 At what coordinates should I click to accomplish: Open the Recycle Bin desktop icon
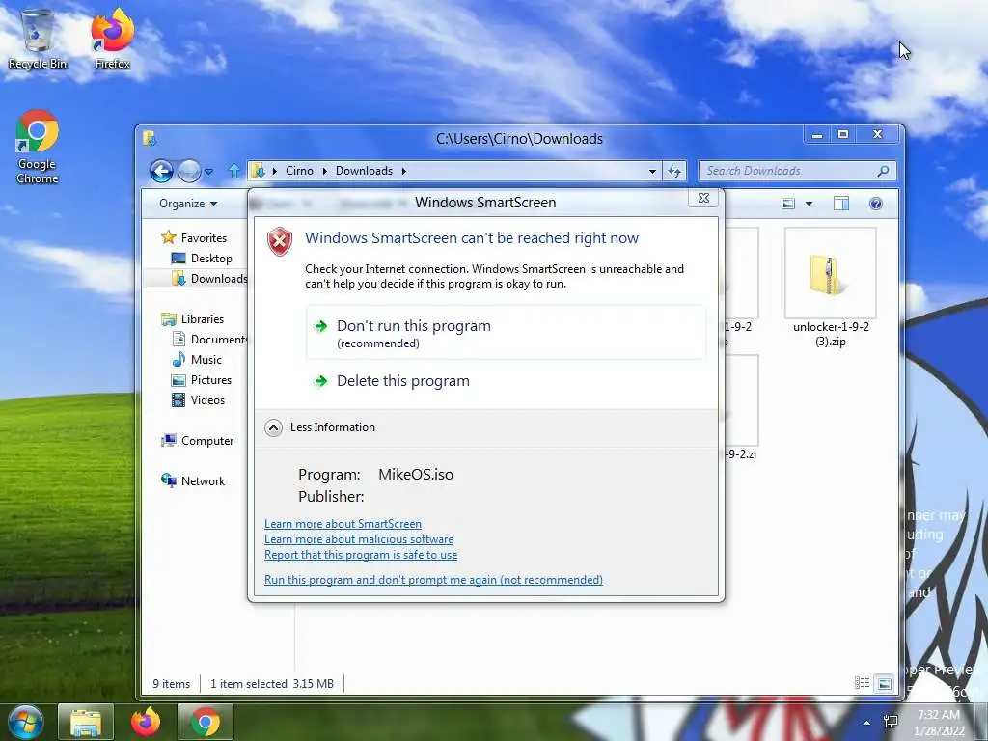pos(37,39)
